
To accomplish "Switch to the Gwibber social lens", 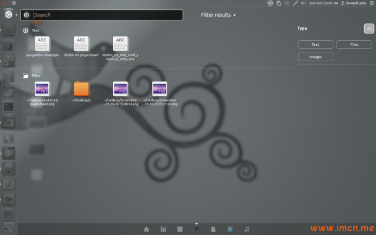I will pyautogui.click(x=230, y=229).
